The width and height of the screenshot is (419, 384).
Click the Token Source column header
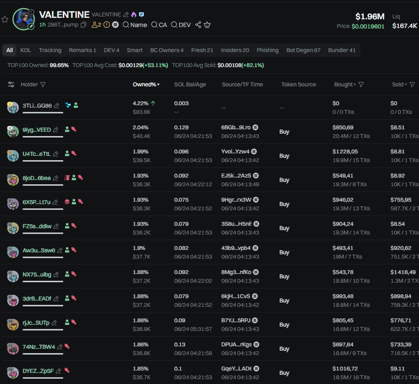click(x=298, y=84)
